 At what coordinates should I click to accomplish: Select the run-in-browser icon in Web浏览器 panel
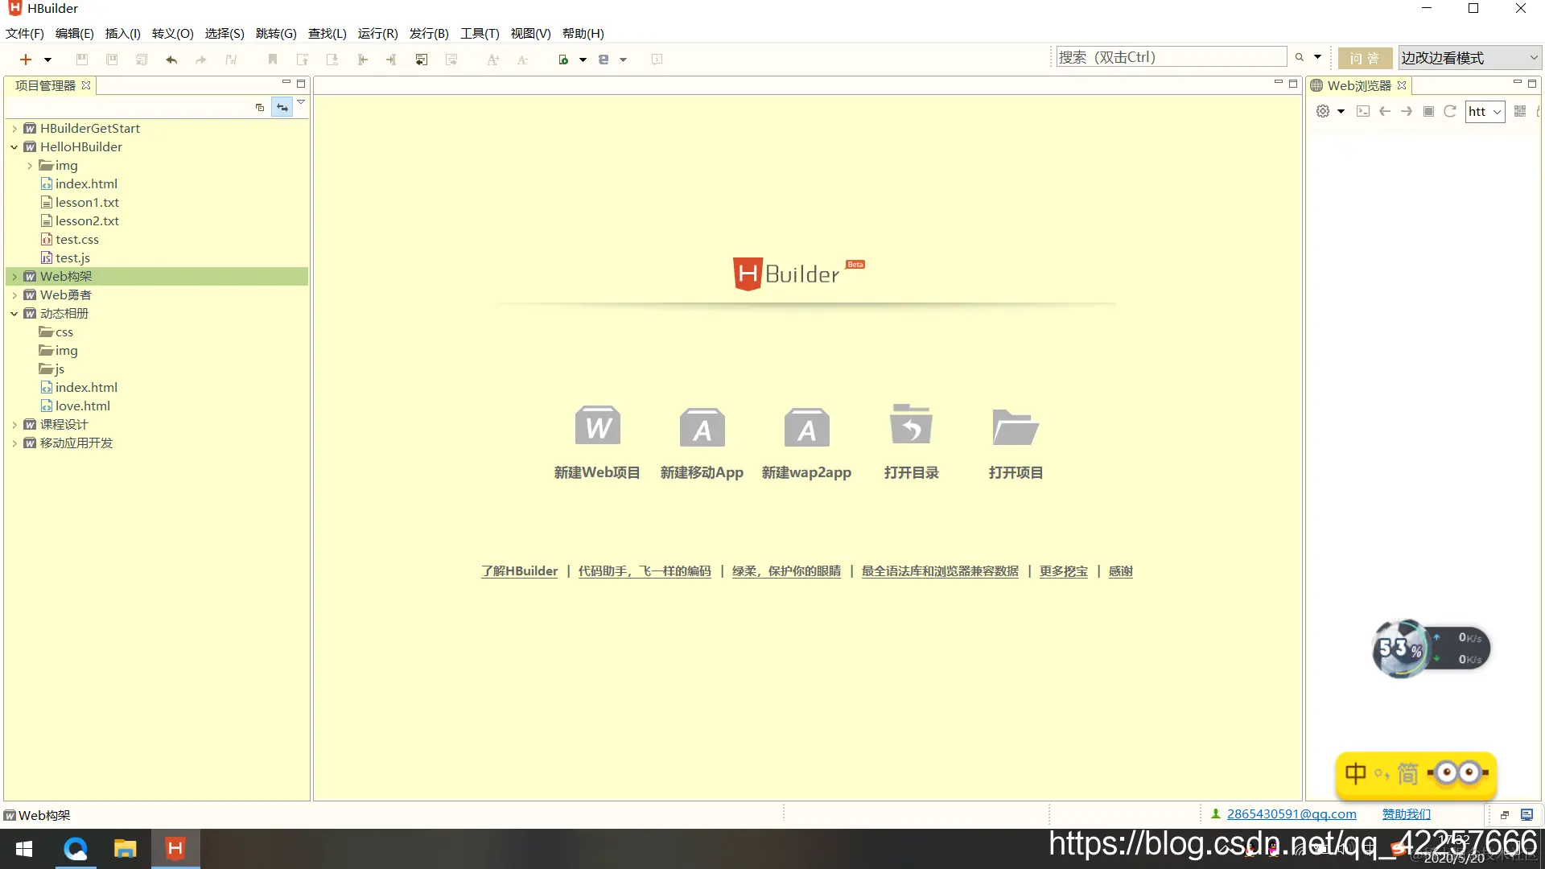pyautogui.click(x=1363, y=111)
